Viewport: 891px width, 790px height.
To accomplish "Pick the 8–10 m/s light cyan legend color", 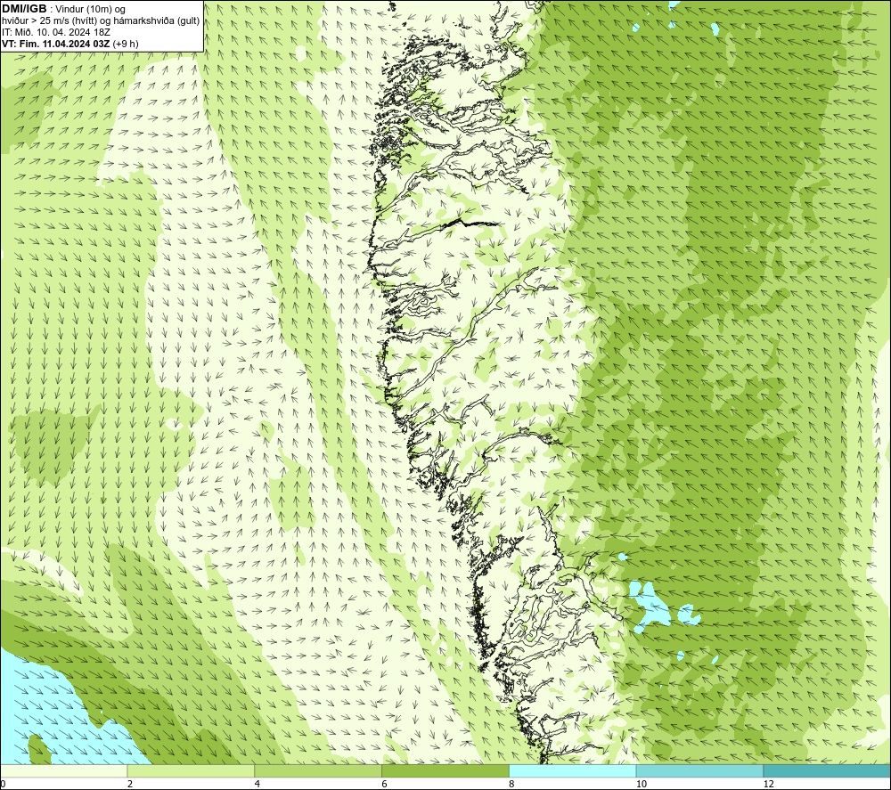I will click(x=573, y=770).
